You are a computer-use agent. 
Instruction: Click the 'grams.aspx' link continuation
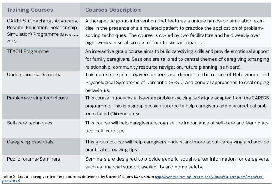coord(11,181)
